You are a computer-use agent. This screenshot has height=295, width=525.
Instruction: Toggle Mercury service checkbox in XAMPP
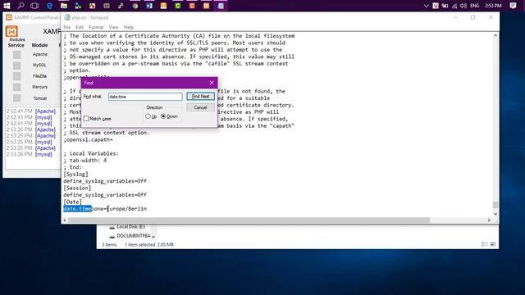tap(16, 87)
